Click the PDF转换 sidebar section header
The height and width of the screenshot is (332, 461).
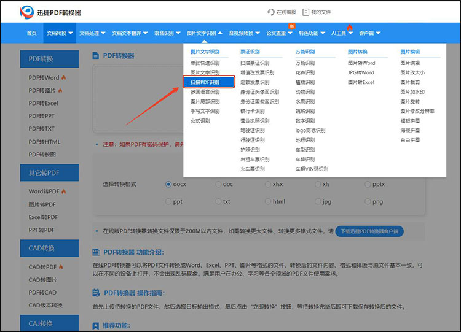click(x=49, y=59)
